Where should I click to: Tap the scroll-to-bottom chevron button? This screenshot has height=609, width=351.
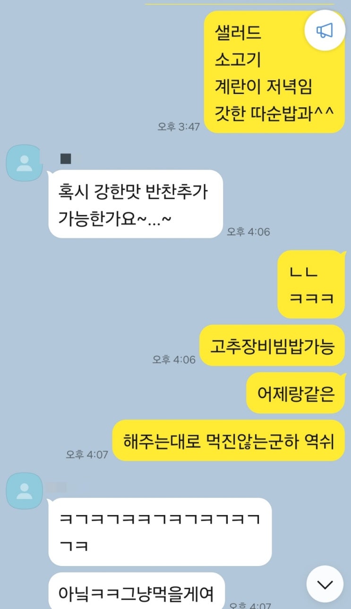pos(325,584)
